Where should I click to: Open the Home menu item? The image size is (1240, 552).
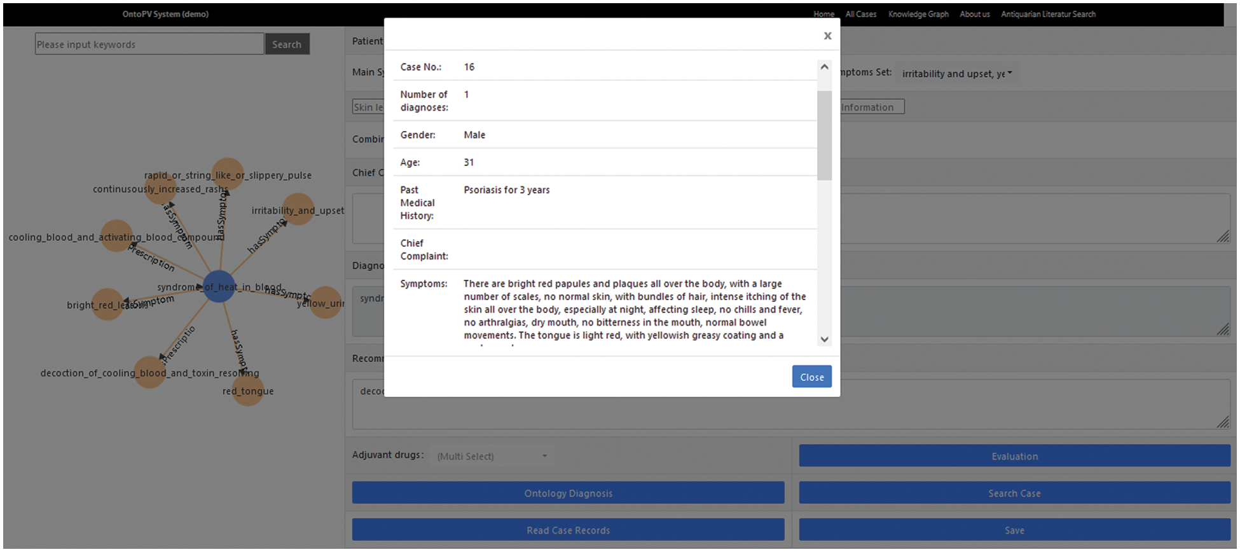[823, 14]
